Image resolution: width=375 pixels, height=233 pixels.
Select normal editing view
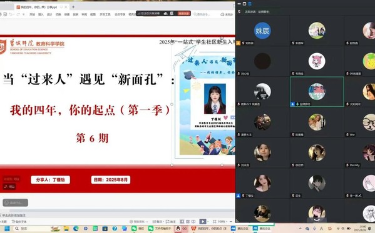coord(182,222)
